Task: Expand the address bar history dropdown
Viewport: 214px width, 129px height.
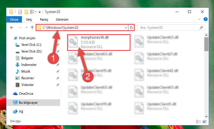Action: click(x=126, y=28)
